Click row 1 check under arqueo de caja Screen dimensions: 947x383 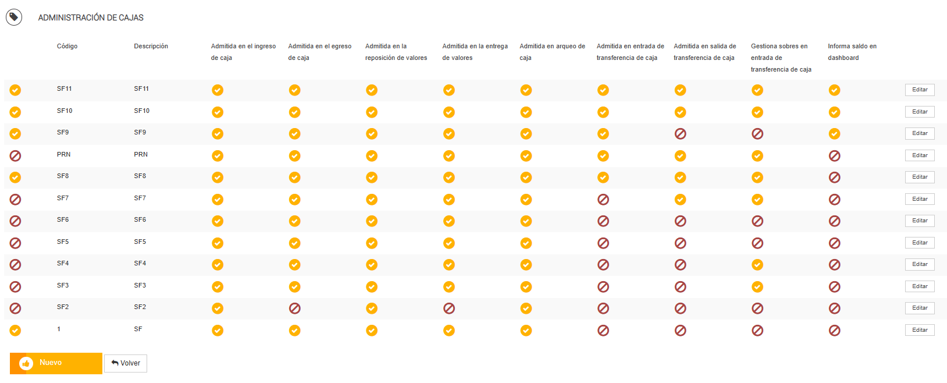pos(526,331)
